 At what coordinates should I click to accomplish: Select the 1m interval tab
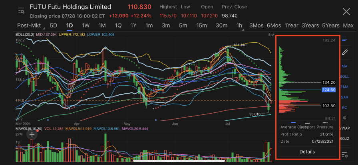(x=149, y=26)
